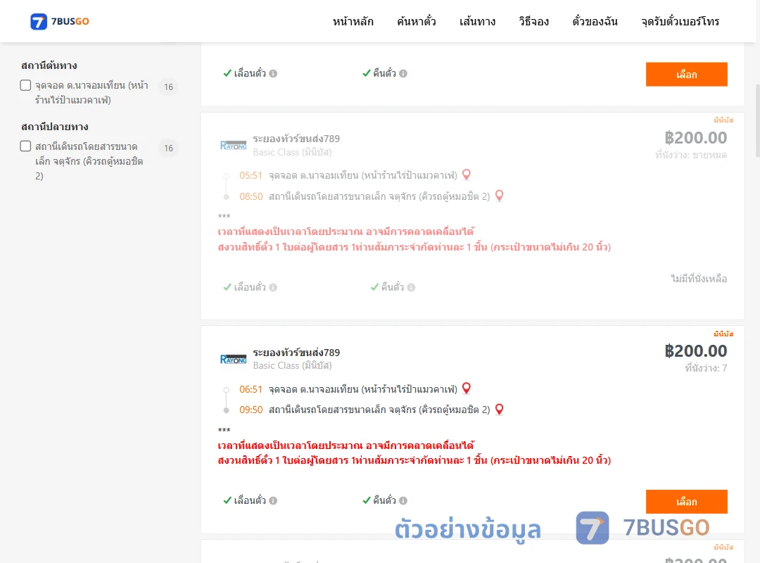760x563 pixels.
Task: Go to the เส้นทาง menu item
Action: [x=477, y=21]
